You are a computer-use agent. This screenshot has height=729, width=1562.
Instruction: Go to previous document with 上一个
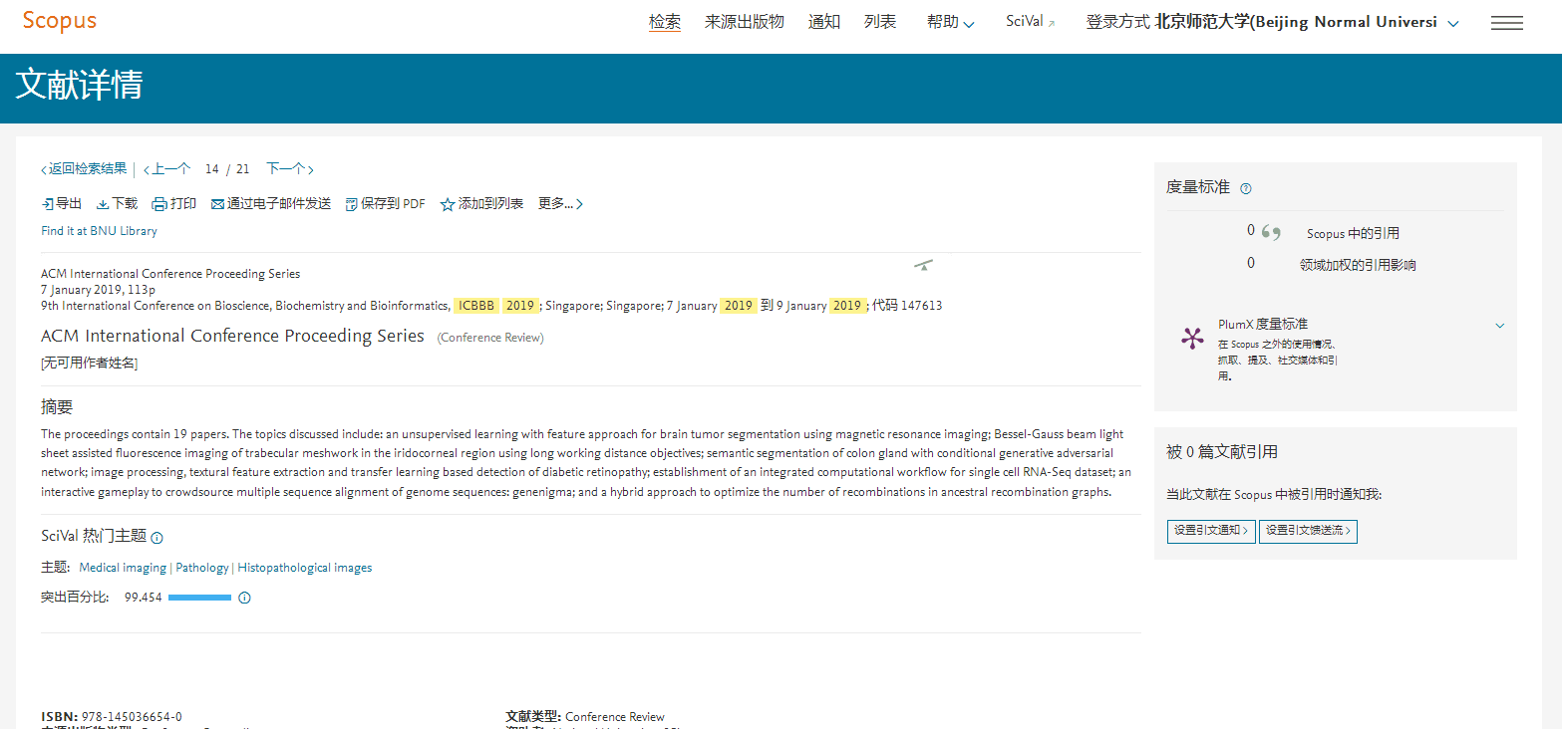166,169
